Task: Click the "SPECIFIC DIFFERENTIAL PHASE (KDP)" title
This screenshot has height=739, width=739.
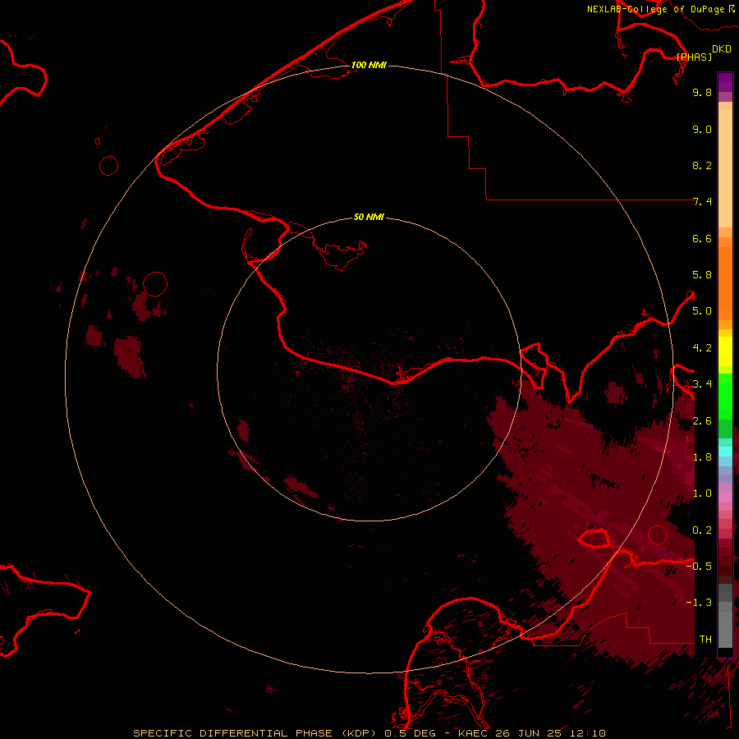Action: [x=254, y=733]
